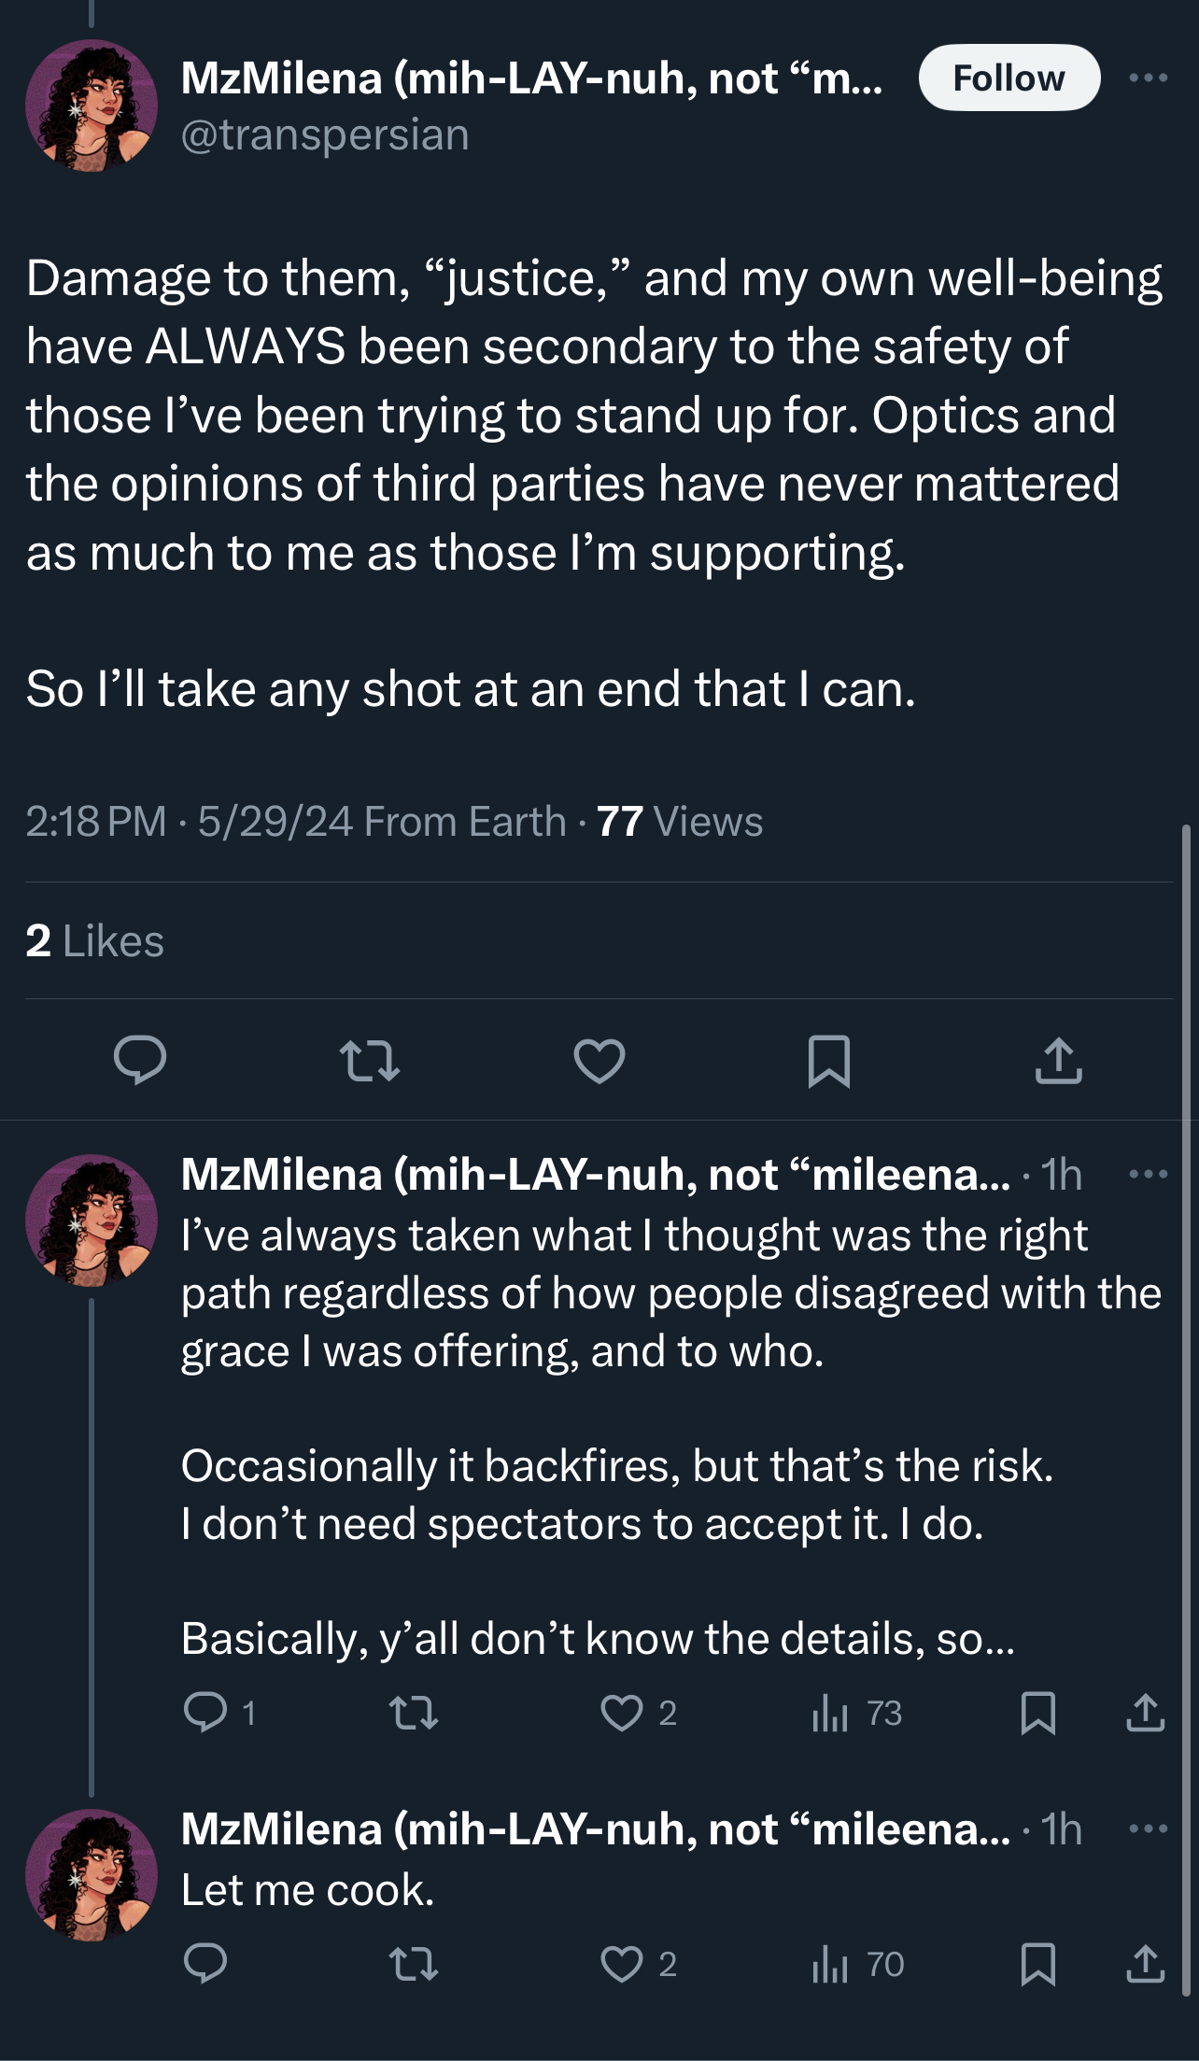Open more options on 'Let me cook' reply

[1148, 1828]
